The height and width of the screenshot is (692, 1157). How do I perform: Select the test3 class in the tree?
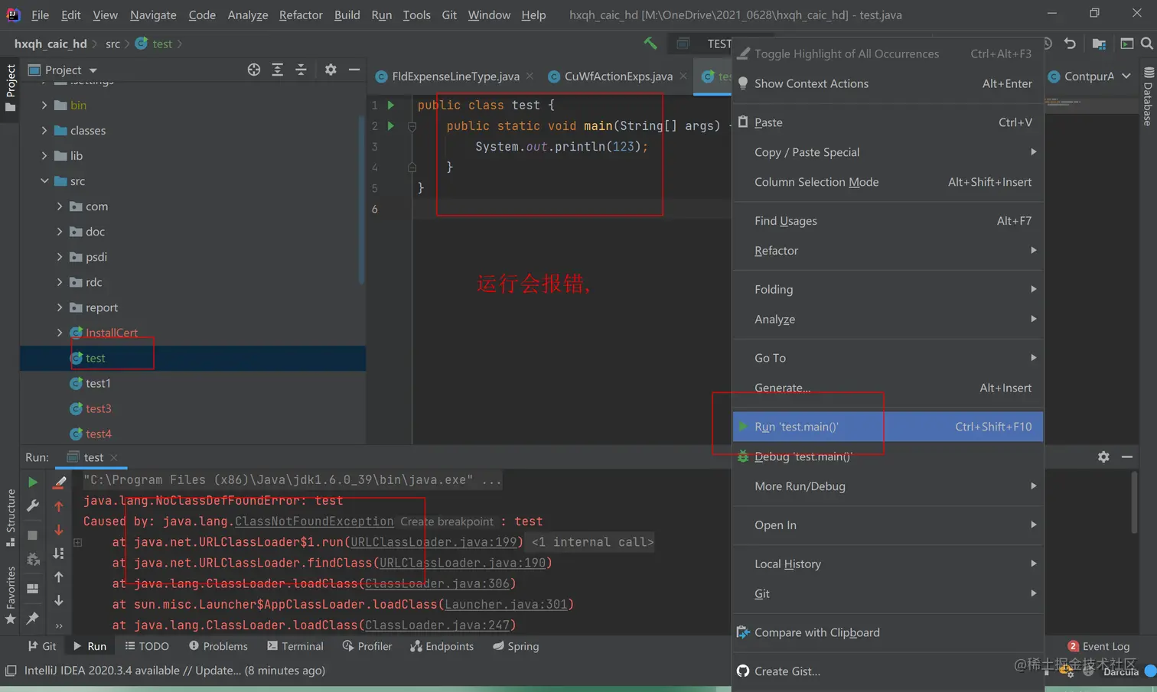[98, 408]
